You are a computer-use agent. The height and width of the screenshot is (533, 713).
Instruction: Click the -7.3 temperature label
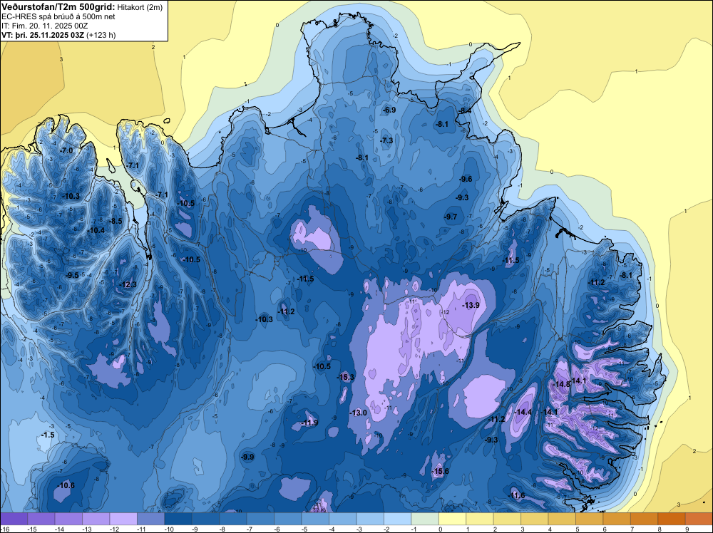pos(386,141)
